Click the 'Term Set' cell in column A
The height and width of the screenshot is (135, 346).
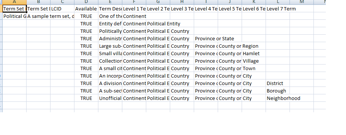point(15,9)
